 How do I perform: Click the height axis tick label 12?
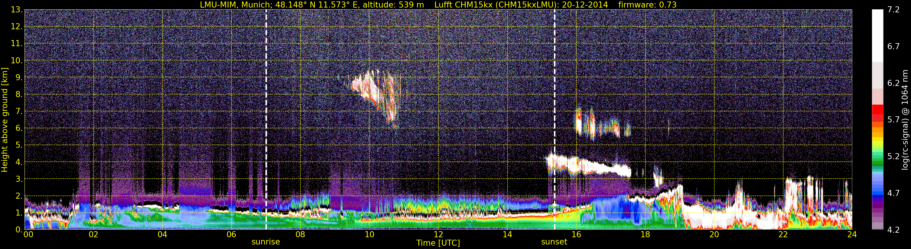(16, 27)
